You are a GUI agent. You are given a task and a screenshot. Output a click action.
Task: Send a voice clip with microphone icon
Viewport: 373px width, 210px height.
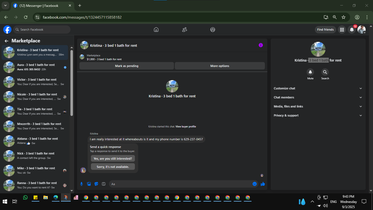point(81,184)
